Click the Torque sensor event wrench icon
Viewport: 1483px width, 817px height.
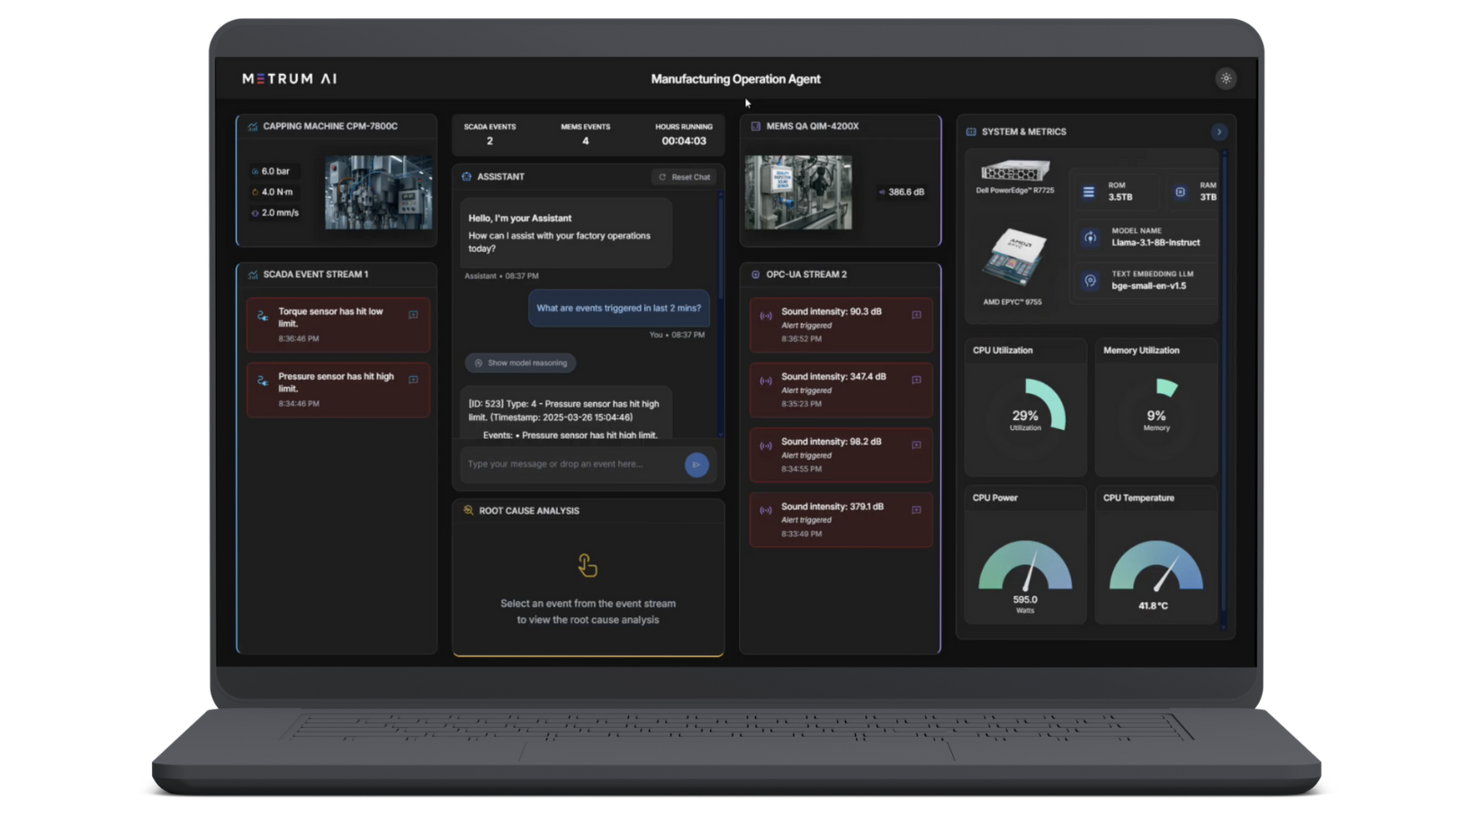[x=263, y=316]
